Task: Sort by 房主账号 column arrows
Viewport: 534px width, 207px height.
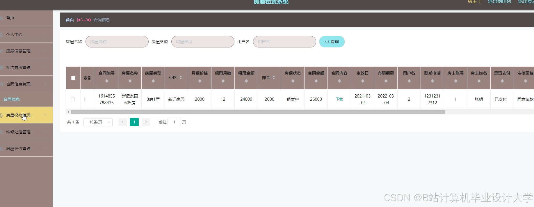Action: point(456,81)
